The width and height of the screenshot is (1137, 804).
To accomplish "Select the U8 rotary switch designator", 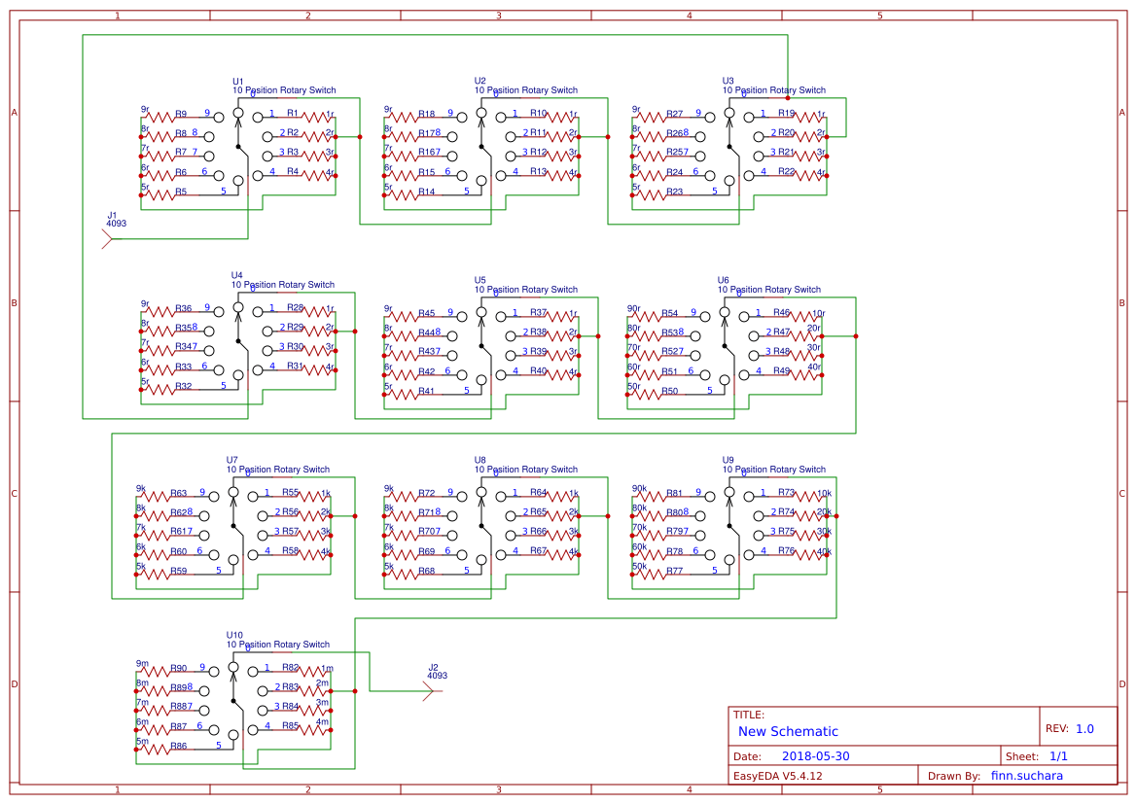I will tap(480, 461).
